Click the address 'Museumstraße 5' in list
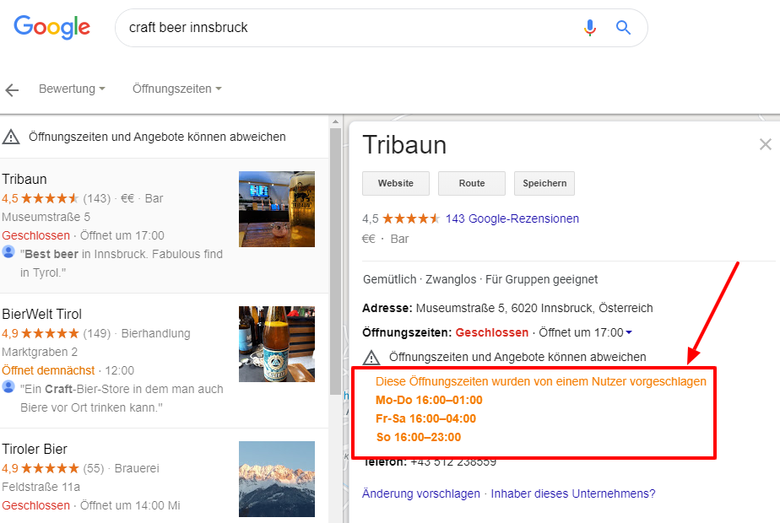Viewport: 780px width, 523px height. point(46,217)
